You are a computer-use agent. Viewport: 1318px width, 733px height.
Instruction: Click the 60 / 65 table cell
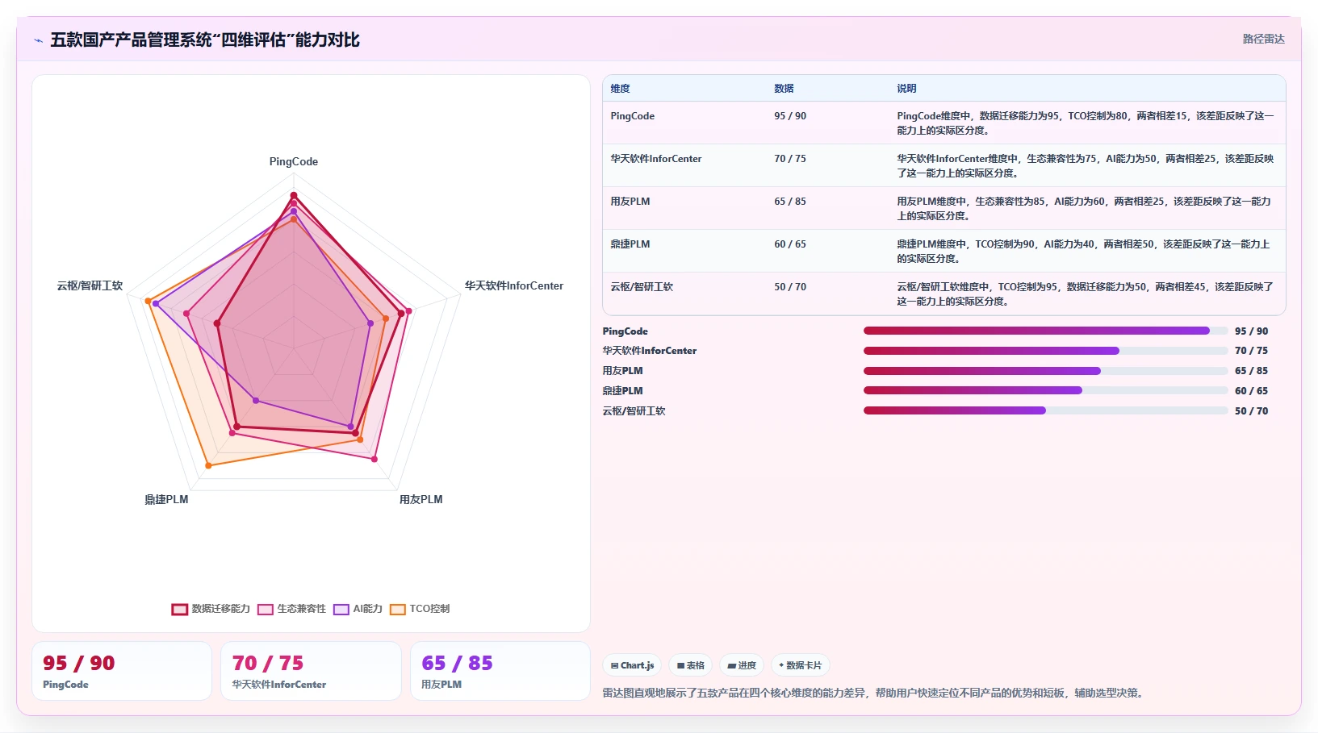click(789, 244)
